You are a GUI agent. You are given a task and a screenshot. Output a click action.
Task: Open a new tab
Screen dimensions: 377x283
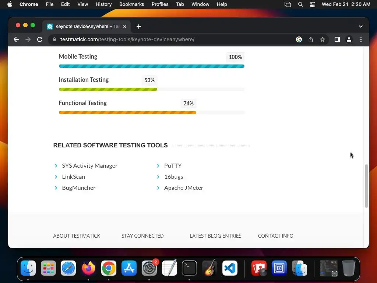pyautogui.click(x=139, y=27)
